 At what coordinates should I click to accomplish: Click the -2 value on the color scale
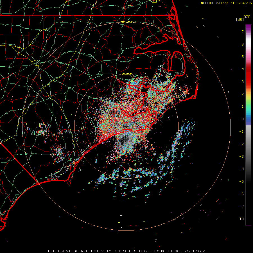pyautogui.click(x=241, y=144)
